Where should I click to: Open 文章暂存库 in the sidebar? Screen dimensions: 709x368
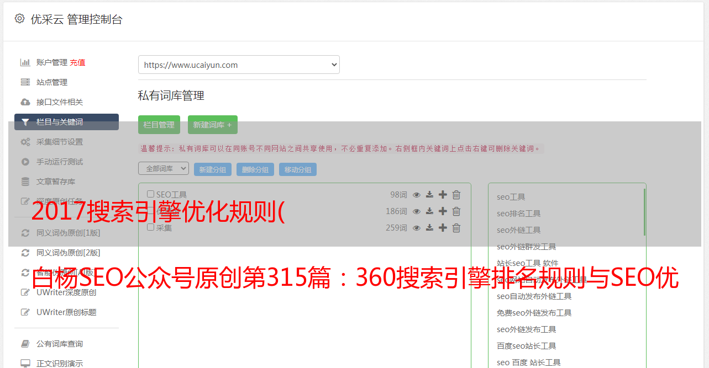click(56, 182)
